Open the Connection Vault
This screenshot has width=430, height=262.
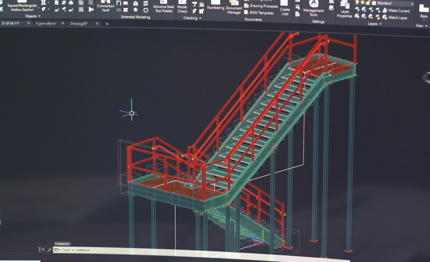tap(105, 7)
